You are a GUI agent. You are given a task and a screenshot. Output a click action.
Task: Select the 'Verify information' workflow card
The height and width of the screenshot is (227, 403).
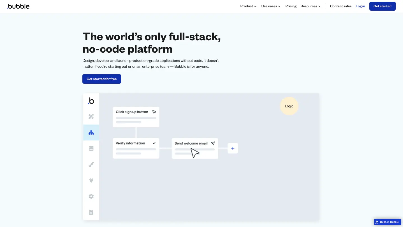click(x=136, y=148)
